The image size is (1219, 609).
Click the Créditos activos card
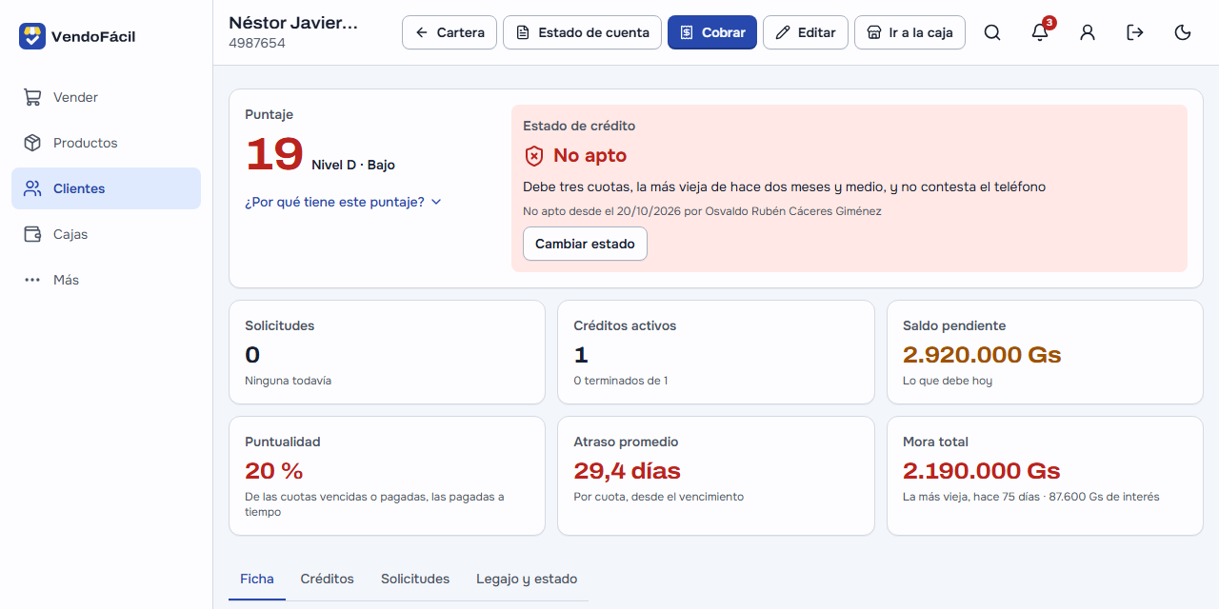tap(716, 352)
